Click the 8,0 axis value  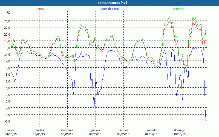click(8, 75)
